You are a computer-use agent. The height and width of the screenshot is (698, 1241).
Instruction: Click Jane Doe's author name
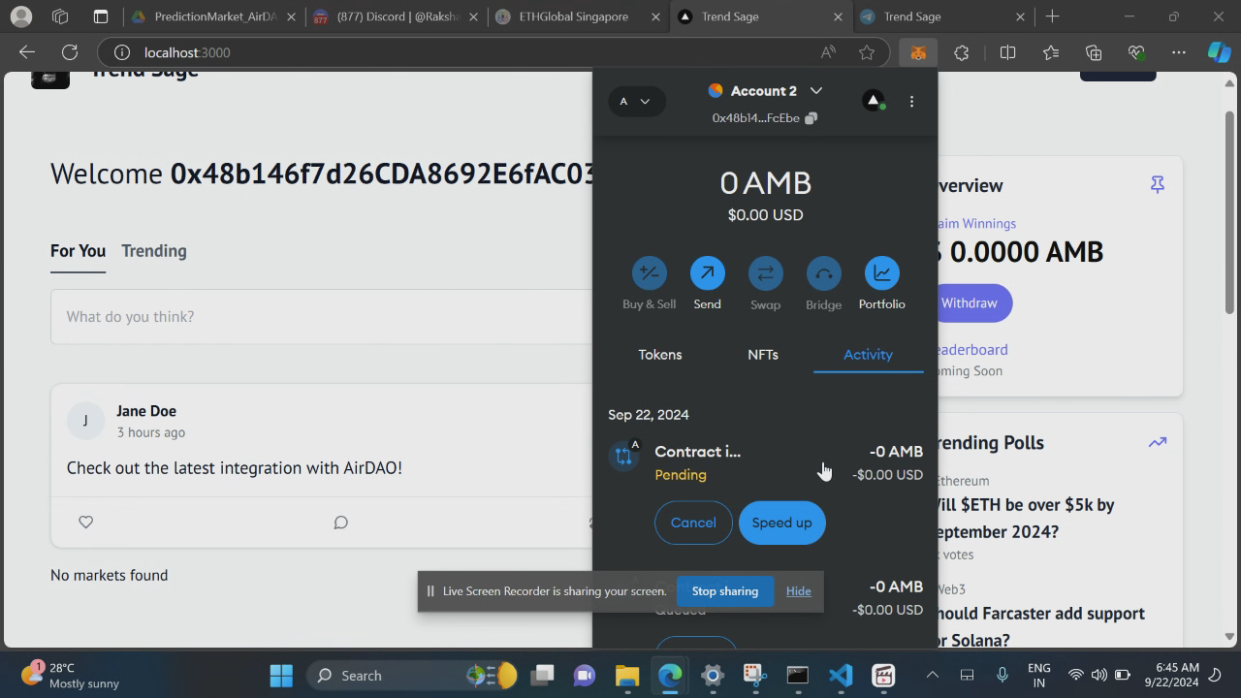(x=146, y=411)
